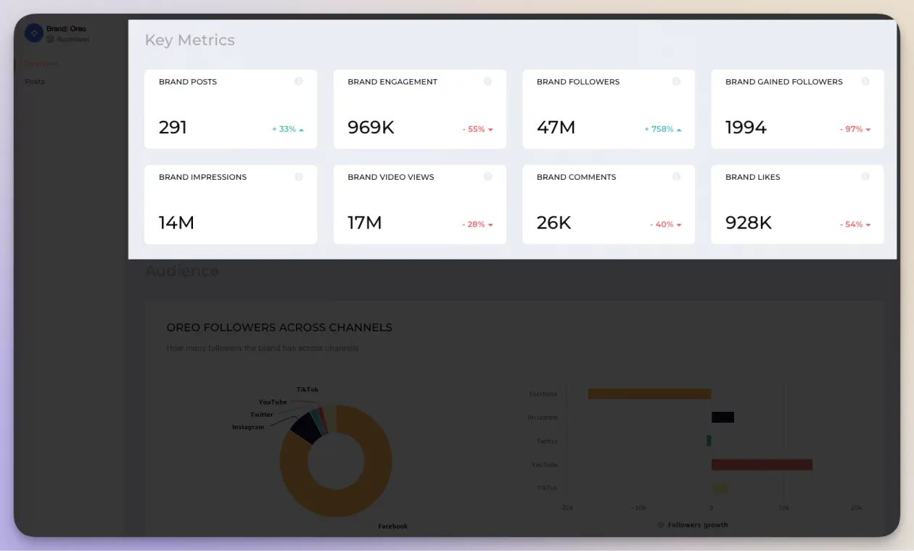Click the - 28% change on Video Views

pyautogui.click(x=477, y=224)
